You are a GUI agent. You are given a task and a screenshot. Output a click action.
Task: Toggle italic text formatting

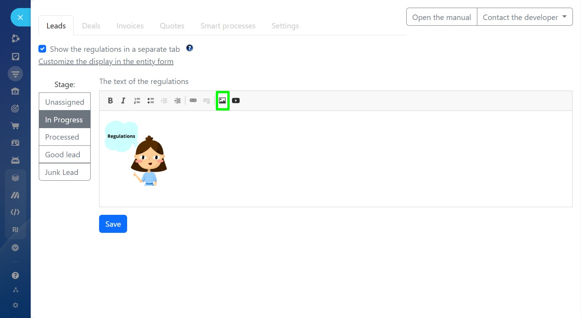[123, 101]
